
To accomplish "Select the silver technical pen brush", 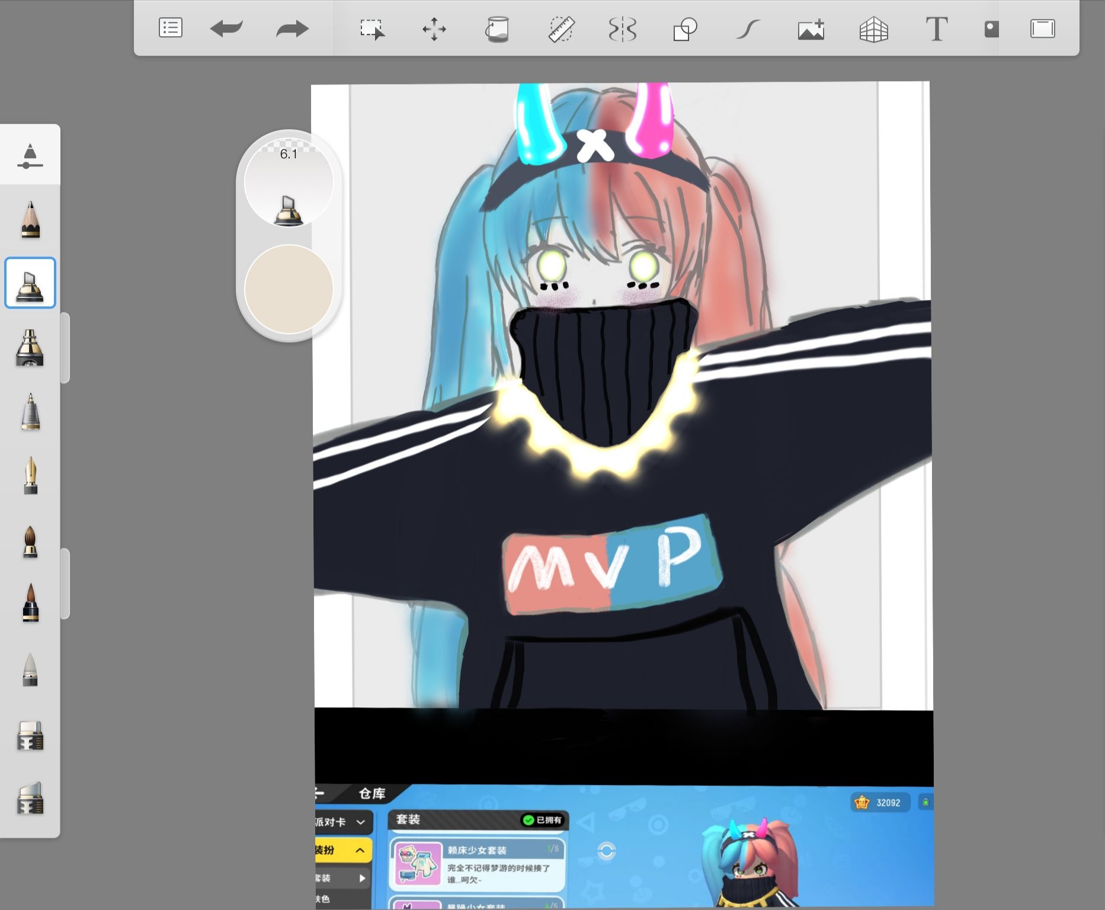I will click(x=30, y=411).
